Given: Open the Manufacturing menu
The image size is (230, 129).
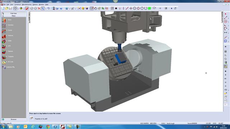Looking at the screenshot, I should pyautogui.click(x=27, y=5).
